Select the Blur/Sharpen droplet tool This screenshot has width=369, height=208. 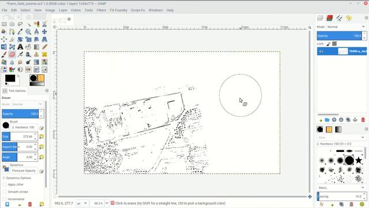point(12,62)
